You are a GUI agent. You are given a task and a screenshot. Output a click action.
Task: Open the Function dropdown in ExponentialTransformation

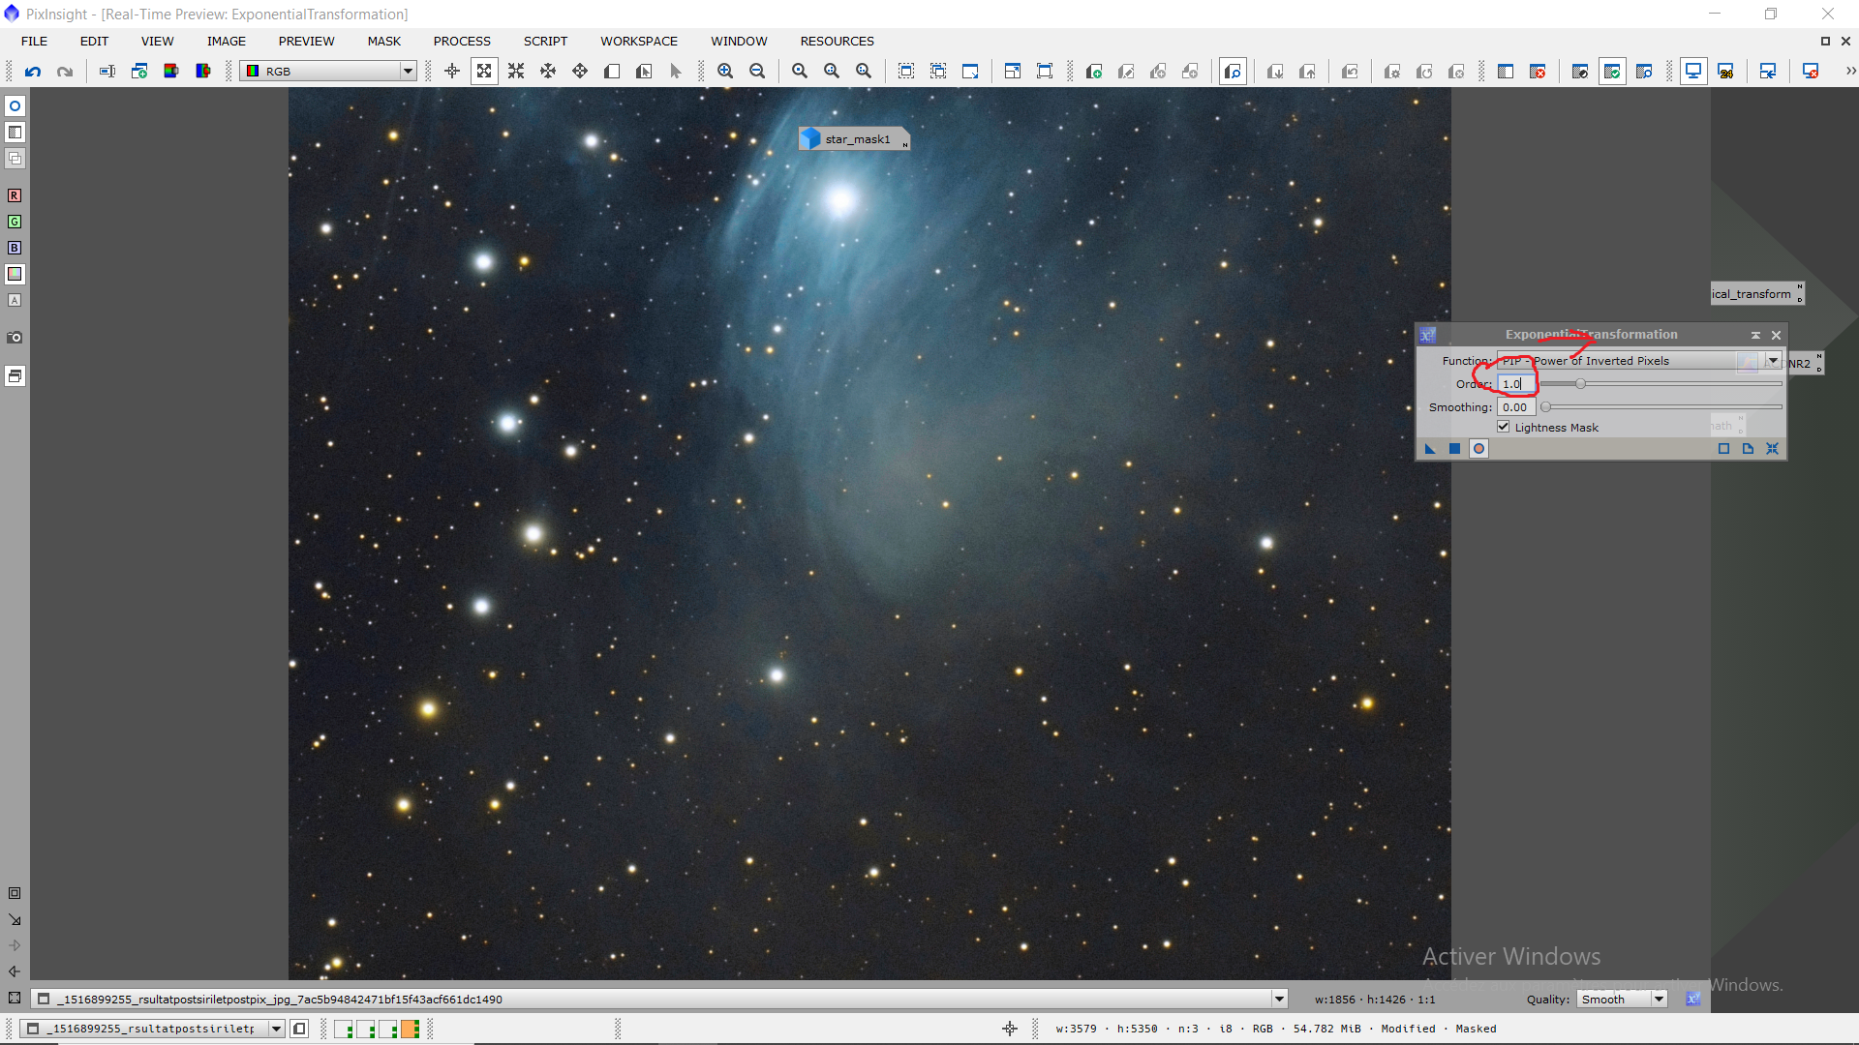click(1773, 361)
